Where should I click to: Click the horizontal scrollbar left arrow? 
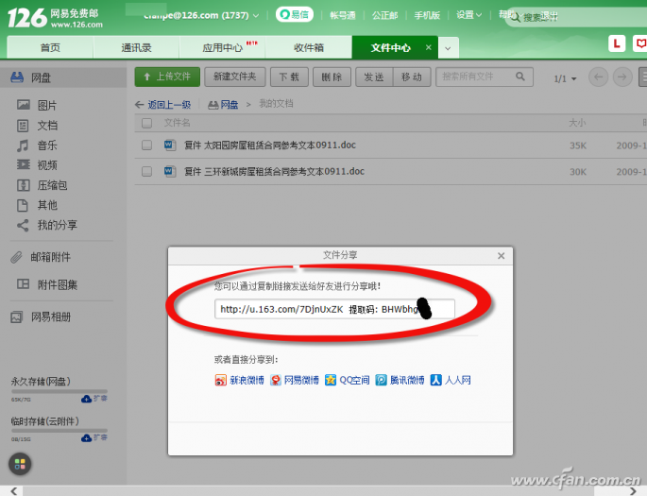click(x=14, y=491)
